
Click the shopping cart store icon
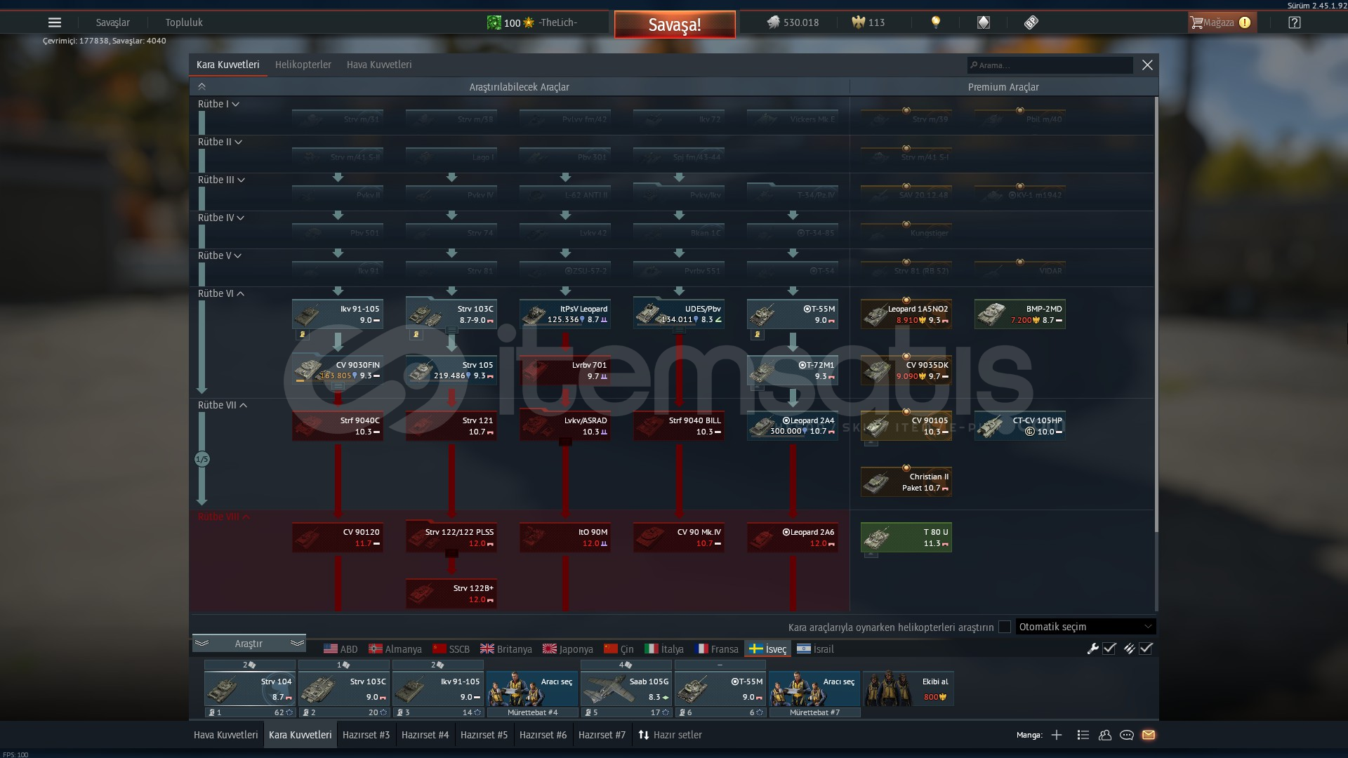pyautogui.click(x=1196, y=22)
